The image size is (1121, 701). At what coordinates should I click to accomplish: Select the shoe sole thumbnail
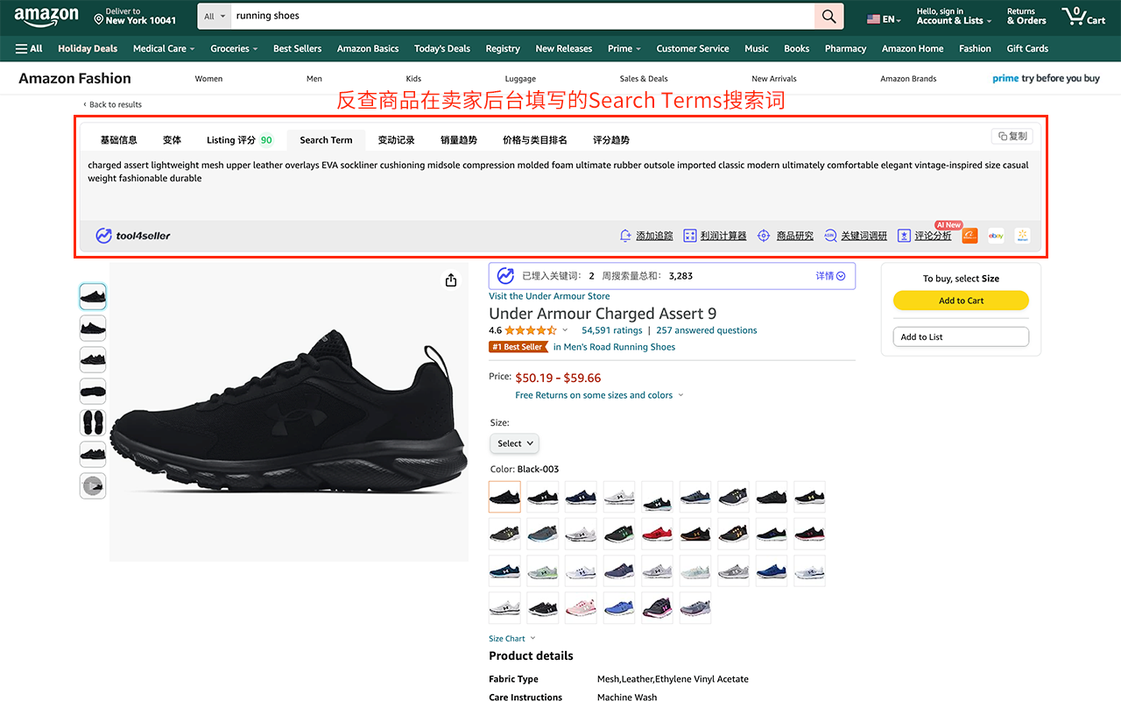[x=93, y=391]
